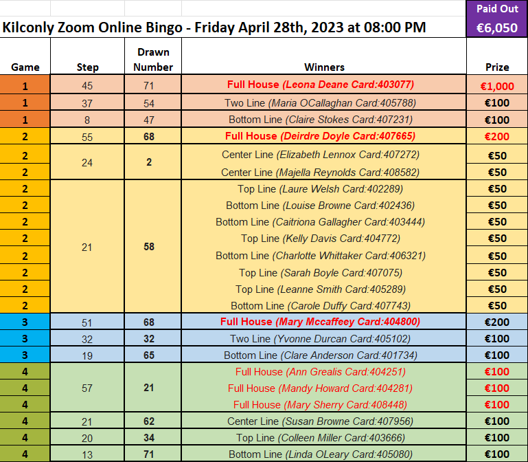The image size is (528, 462).
Task: Select Center Line Elizabeth Lennox winner cell
Action: coord(324,155)
